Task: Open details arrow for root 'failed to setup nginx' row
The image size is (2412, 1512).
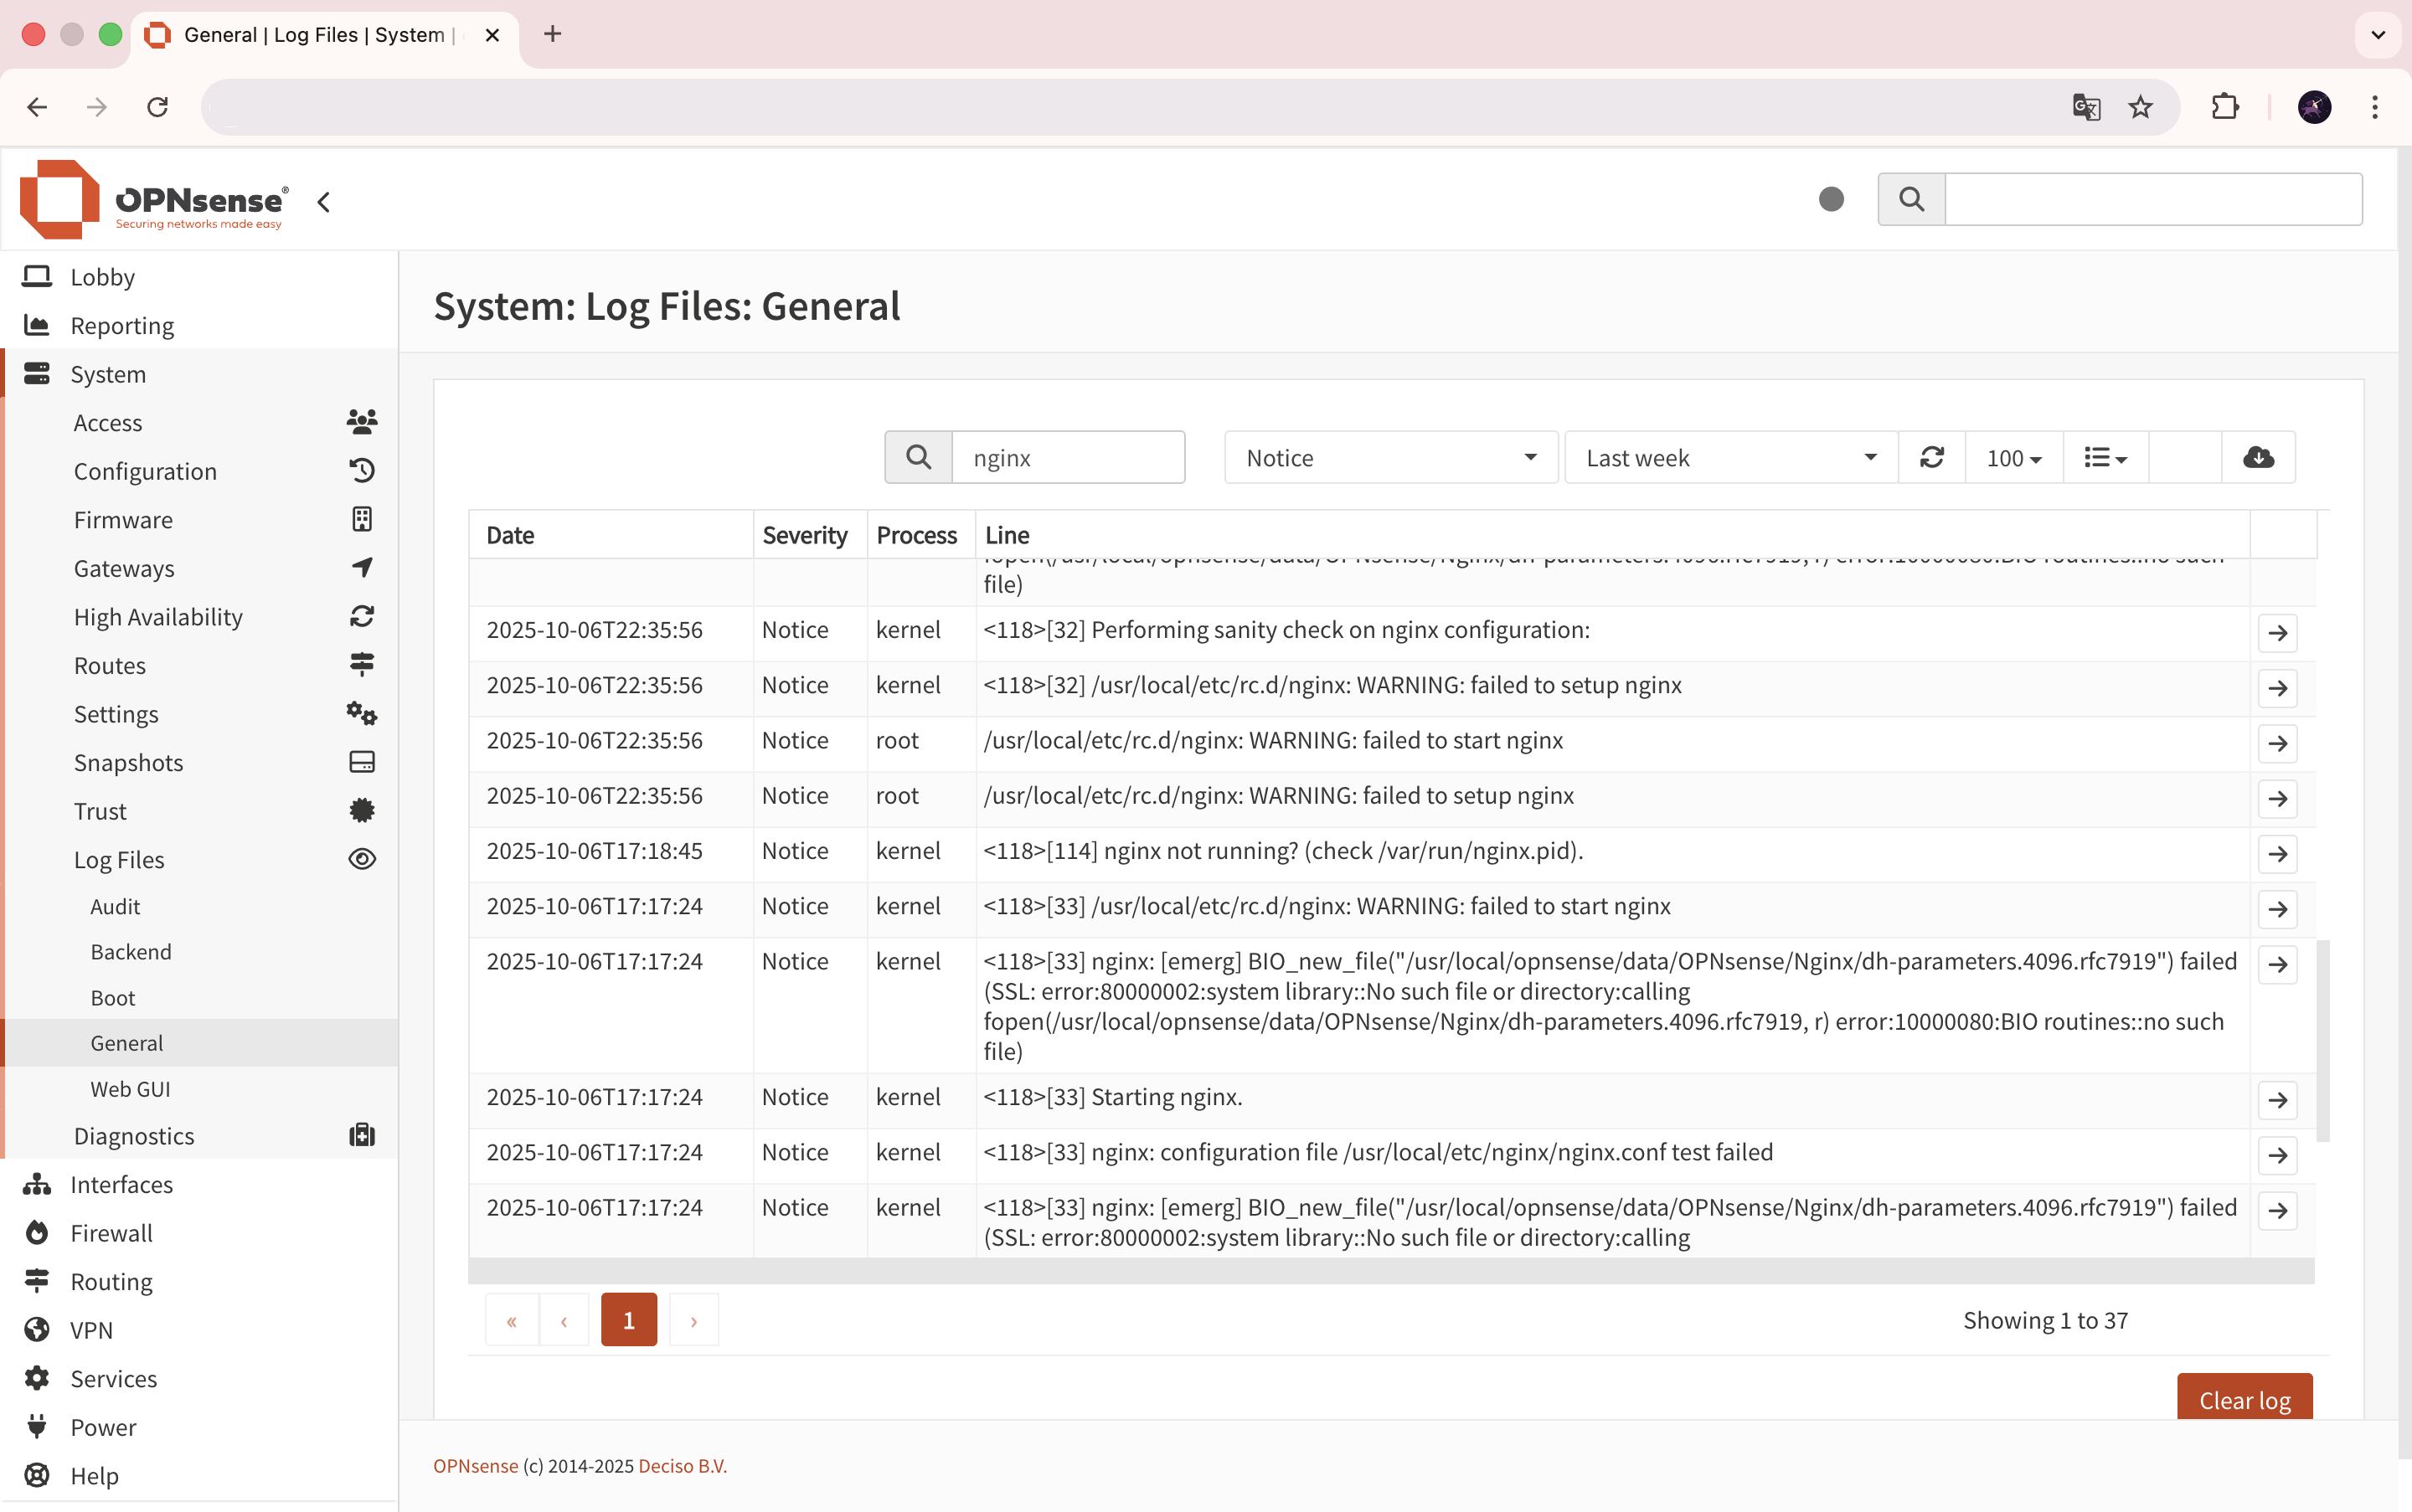Action: coord(2277,798)
